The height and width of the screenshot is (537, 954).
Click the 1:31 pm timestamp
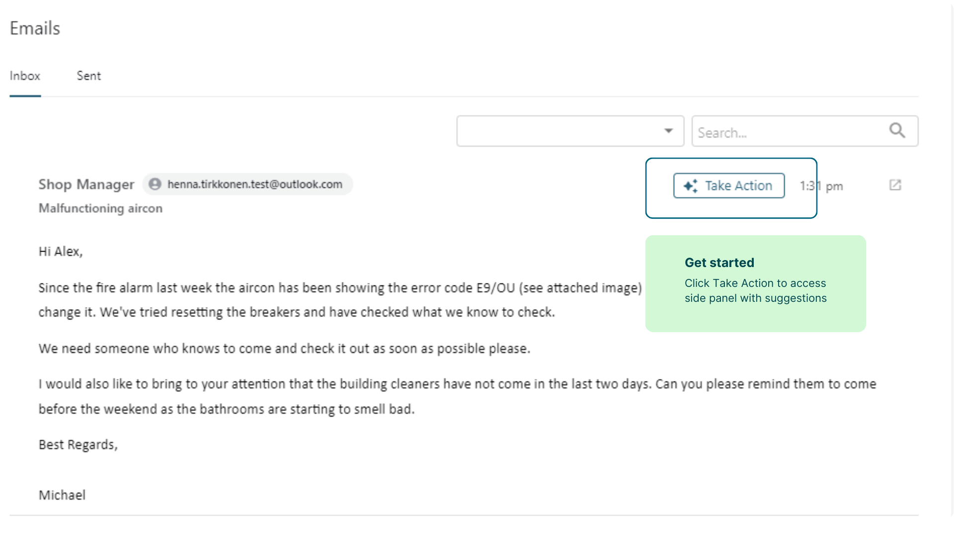tap(821, 186)
